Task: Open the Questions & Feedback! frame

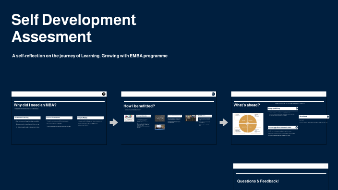Action: pyautogui.click(x=281, y=177)
